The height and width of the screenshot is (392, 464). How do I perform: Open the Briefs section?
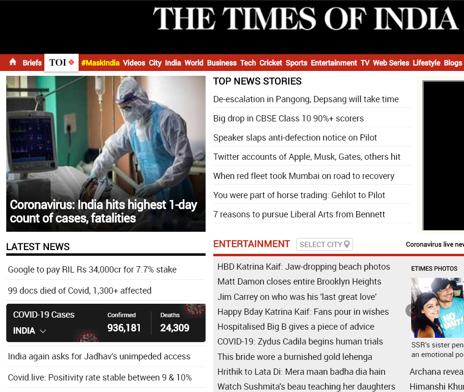tap(32, 63)
